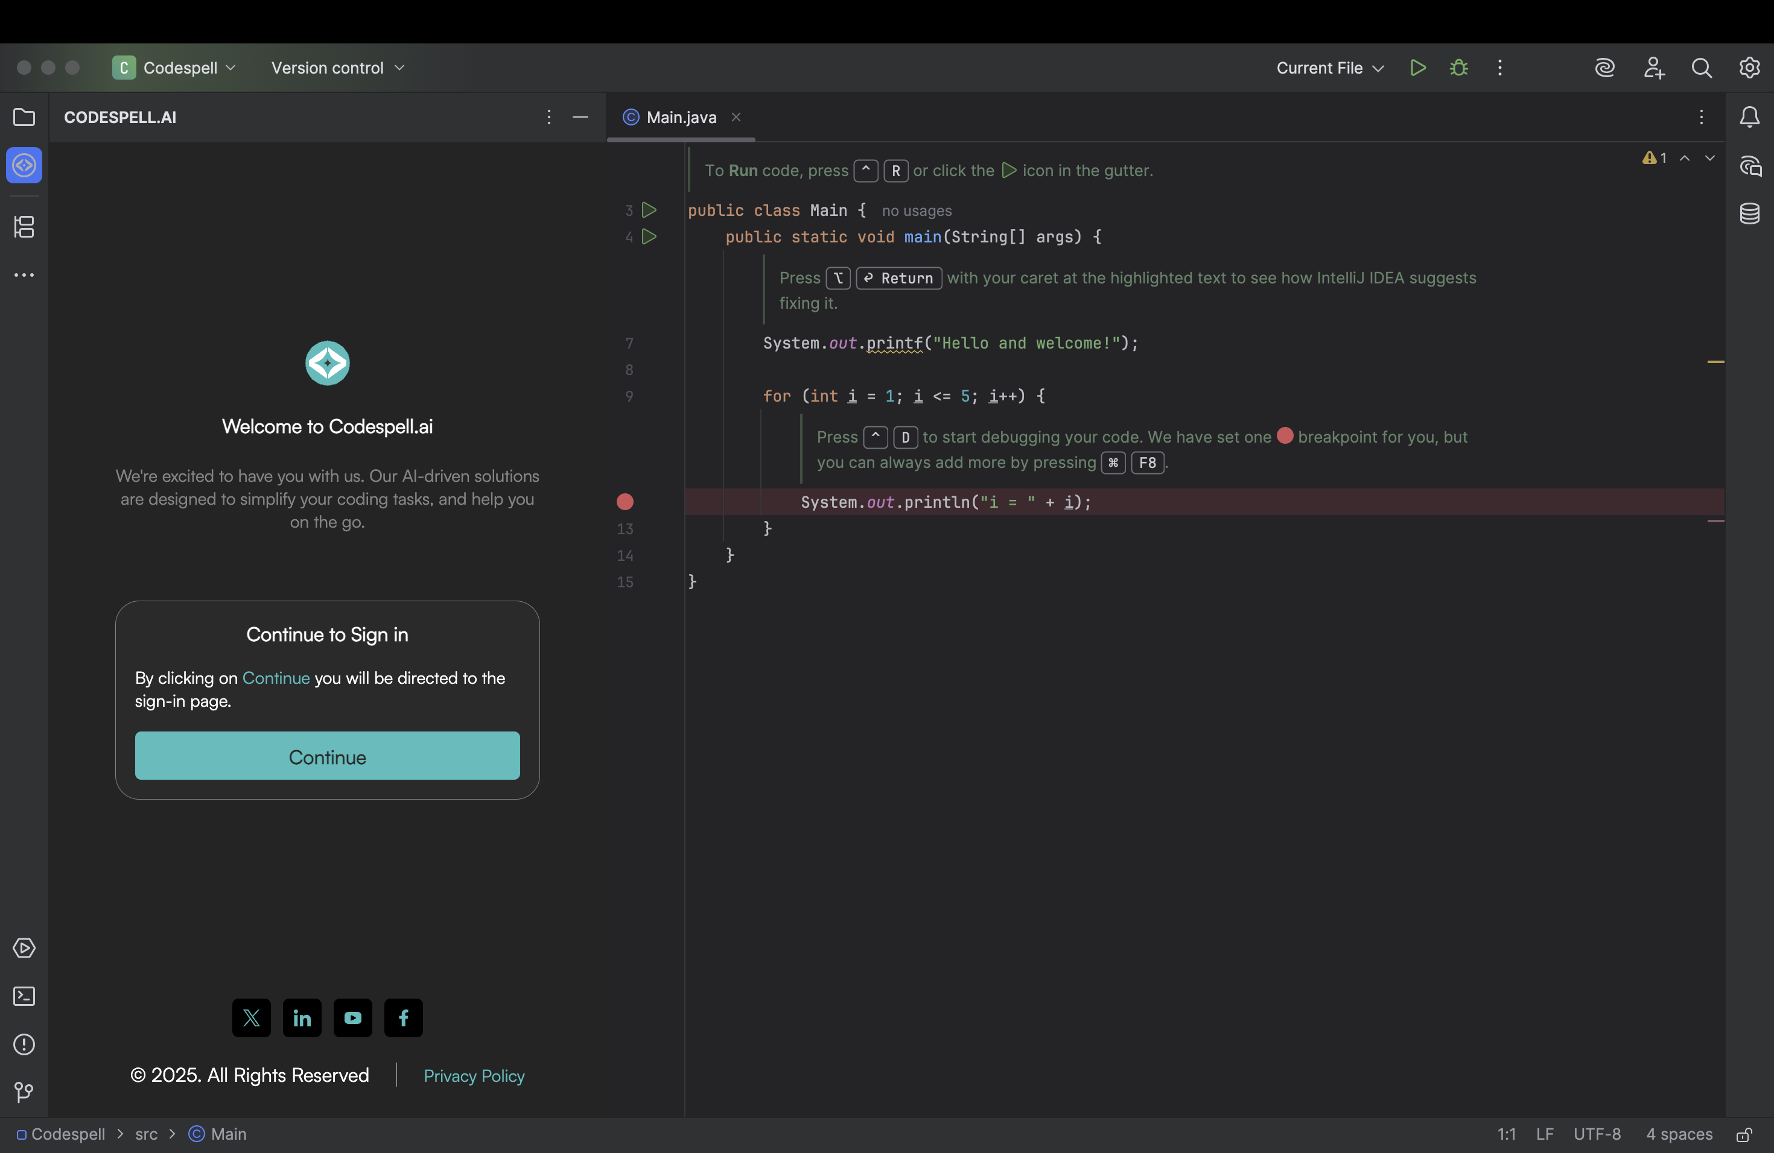Click the red breakpoint stripe mark
The width and height of the screenshot is (1774, 1153).
pos(1715,522)
